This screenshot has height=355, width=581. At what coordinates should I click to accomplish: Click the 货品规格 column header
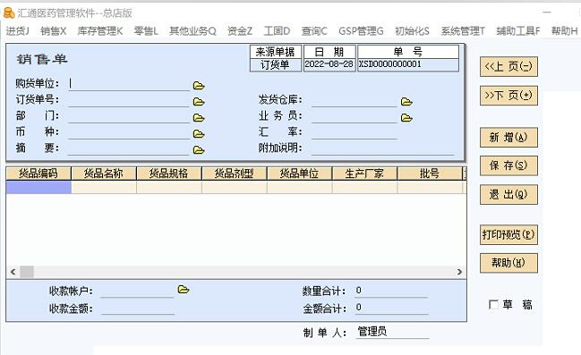[168, 173]
